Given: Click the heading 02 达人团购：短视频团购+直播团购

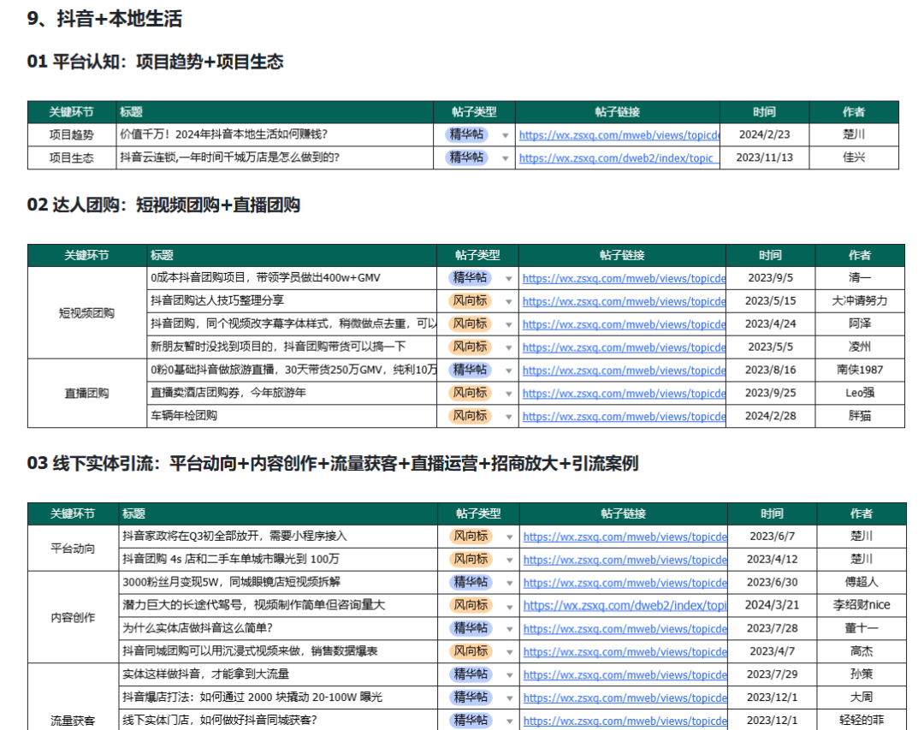Looking at the screenshot, I should 163,205.
